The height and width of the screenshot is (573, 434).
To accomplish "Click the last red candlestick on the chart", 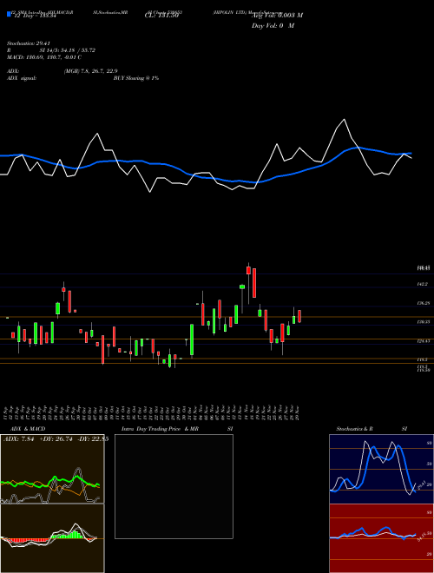I will 299,316.
